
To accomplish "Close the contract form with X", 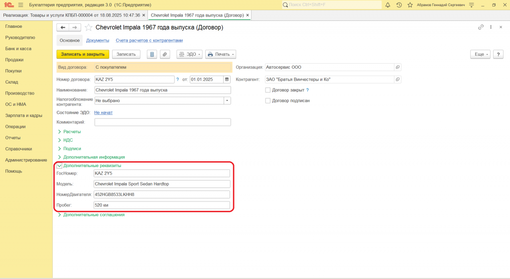I will point(501,27).
